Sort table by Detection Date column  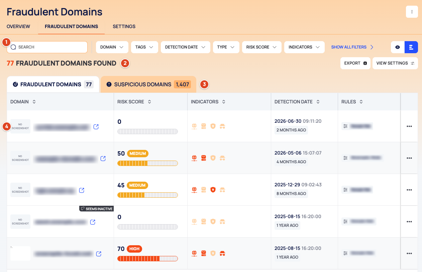pos(318,102)
